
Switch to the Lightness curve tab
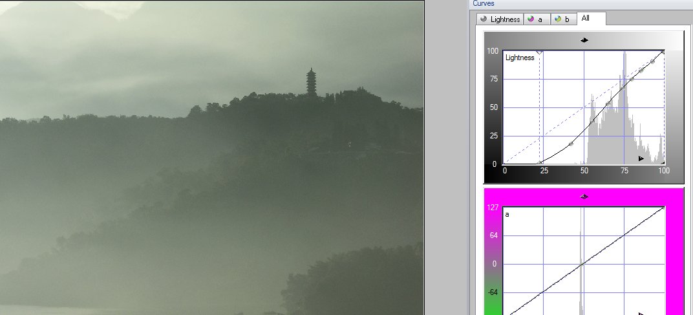tap(500, 19)
